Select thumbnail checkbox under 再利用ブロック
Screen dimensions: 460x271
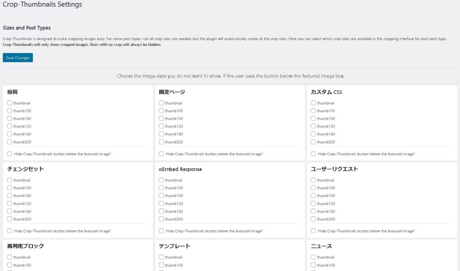click(x=9, y=258)
